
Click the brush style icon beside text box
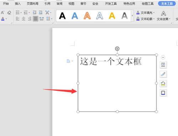click(163, 74)
